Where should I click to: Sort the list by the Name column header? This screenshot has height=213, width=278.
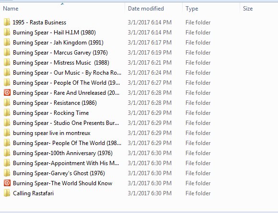(11, 9)
